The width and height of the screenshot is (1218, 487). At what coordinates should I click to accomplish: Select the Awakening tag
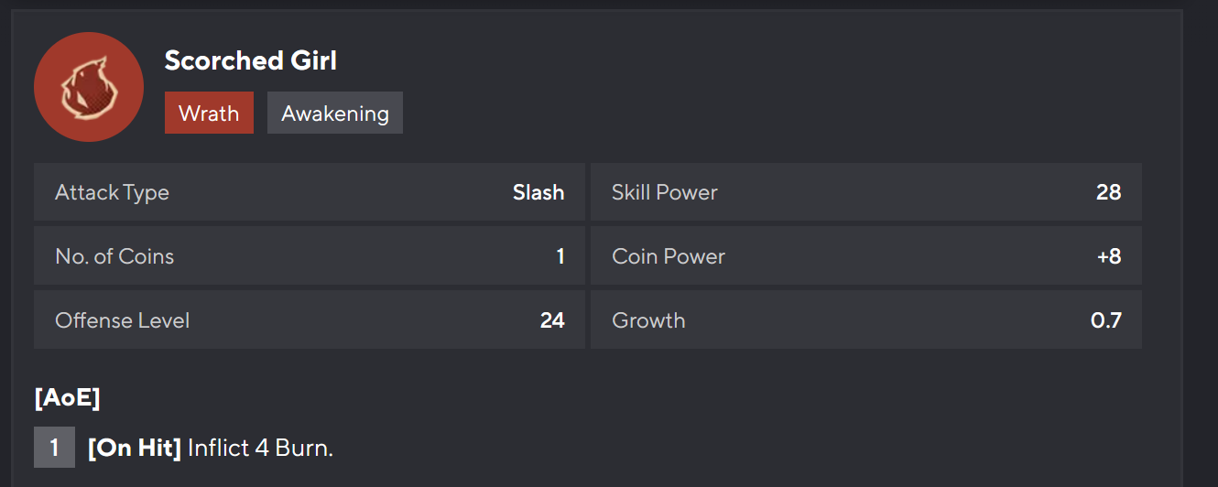(335, 114)
